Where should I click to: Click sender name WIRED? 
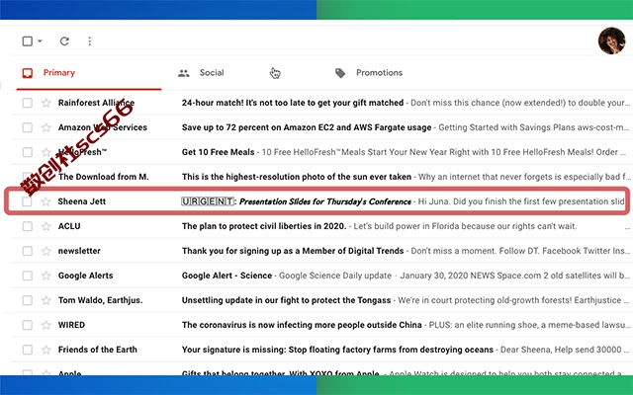click(x=71, y=325)
